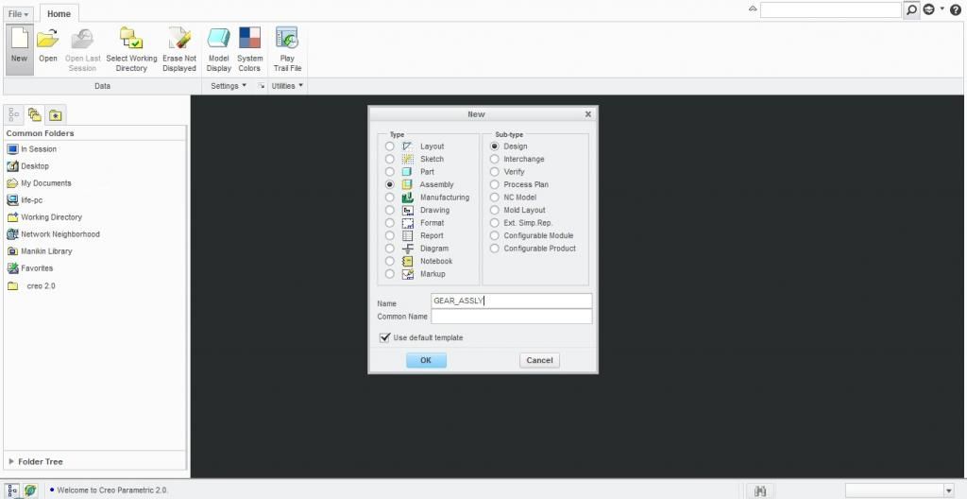Select the Configurable Module sub-type option
Screen dimensions: 967x499
(x=494, y=235)
